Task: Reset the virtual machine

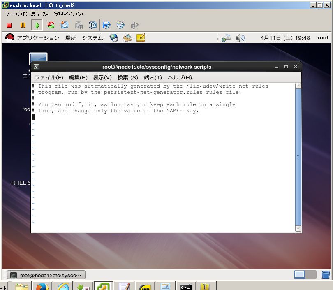Action: click(51, 25)
